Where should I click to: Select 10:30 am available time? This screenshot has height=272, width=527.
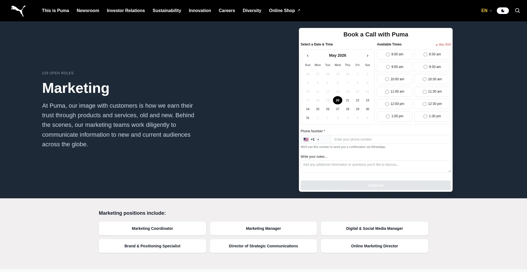(432, 79)
